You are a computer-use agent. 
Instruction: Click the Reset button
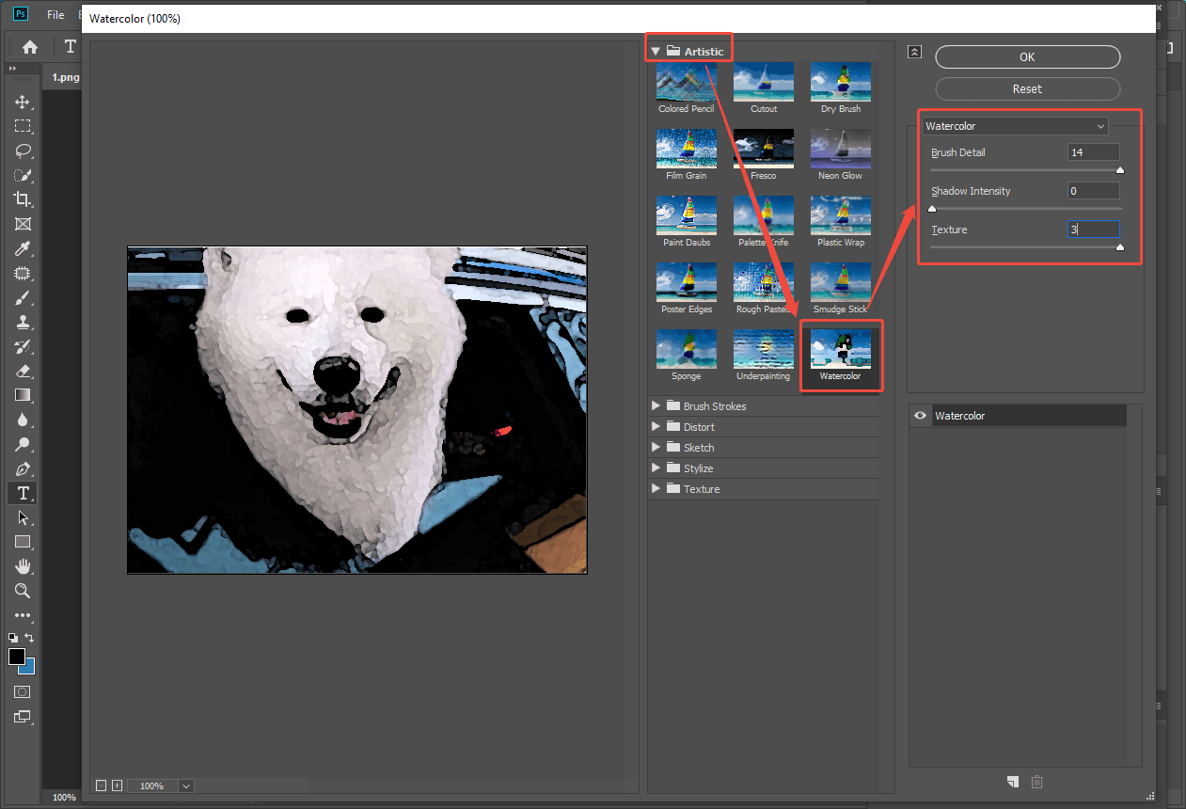point(1027,88)
